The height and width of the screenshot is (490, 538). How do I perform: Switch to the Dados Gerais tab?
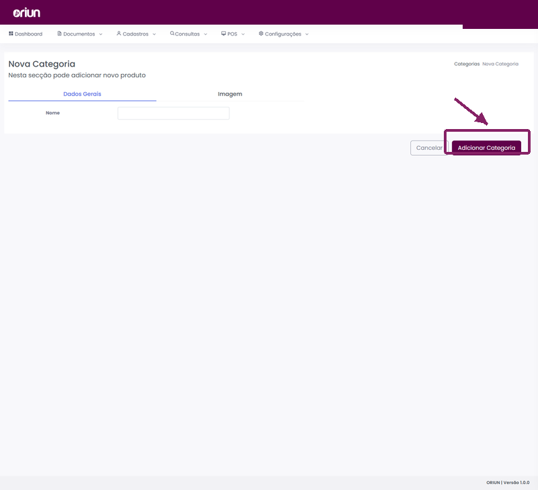(x=82, y=94)
